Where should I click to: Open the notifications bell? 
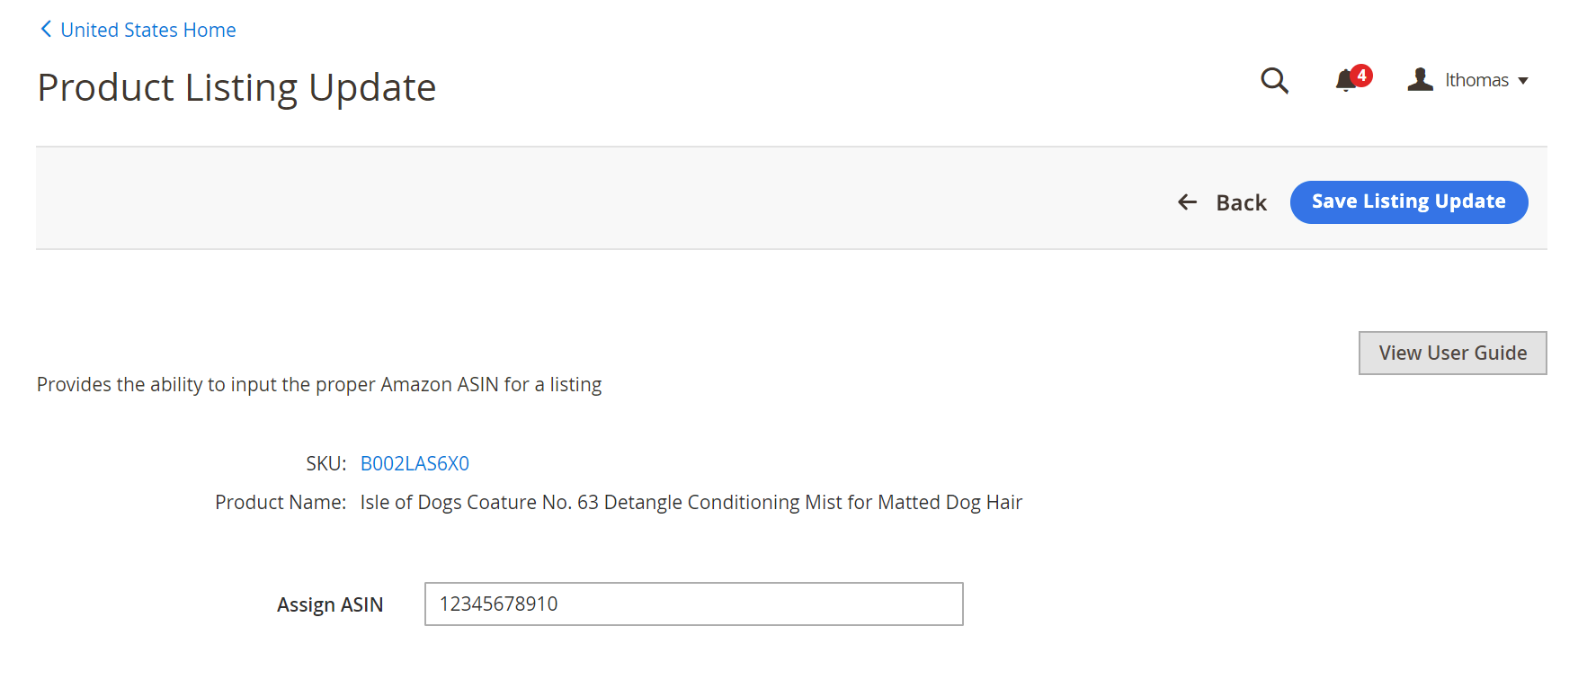point(1345,81)
